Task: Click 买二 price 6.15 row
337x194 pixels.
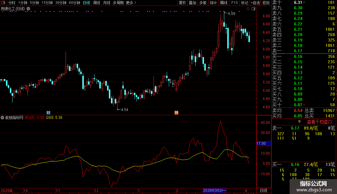Action: pyautogui.click(x=304, y=62)
